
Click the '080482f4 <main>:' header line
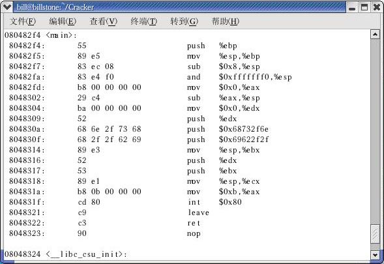click(x=40, y=35)
